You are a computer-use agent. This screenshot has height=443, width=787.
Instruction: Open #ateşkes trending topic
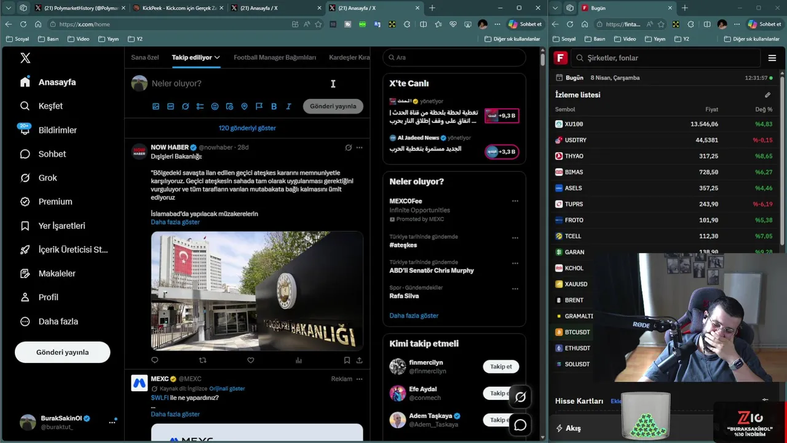pos(403,245)
